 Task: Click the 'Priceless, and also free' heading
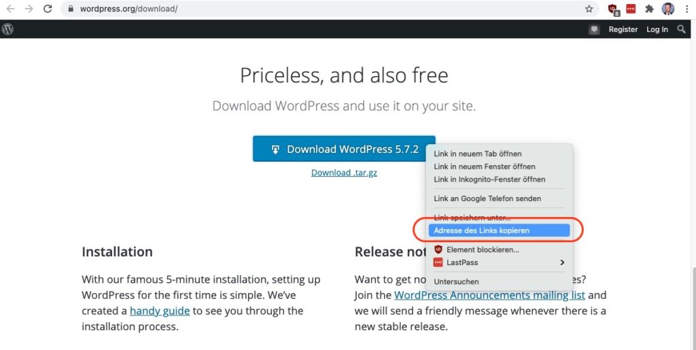click(344, 75)
